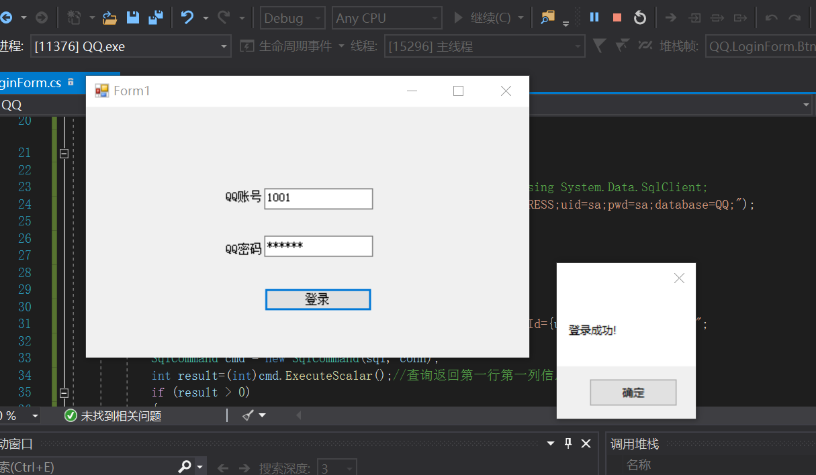The width and height of the screenshot is (816, 475).
Task: Minimize the Form1 window
Action: [x=412, y=91]
